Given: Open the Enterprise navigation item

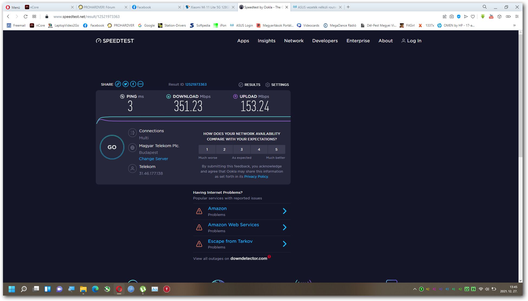Looking at the screenshot, I should (x=358, y=41).
